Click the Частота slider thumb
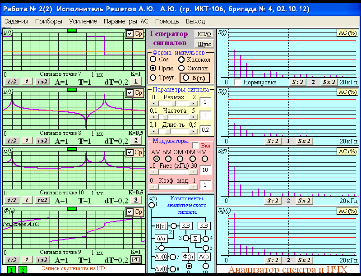 coord(166,117)
